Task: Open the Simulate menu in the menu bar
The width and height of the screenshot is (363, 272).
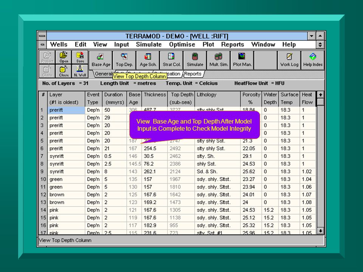Action: tap(149, 45)
